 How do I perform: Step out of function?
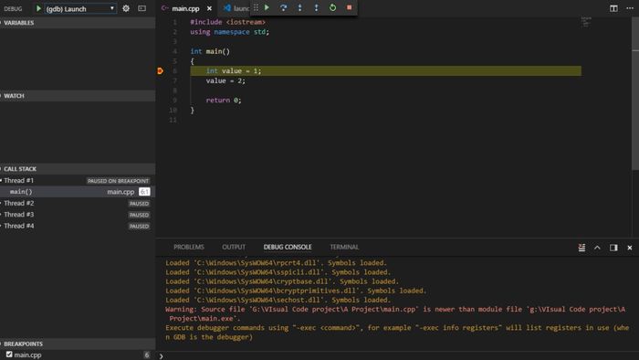(x=316, y=7)
